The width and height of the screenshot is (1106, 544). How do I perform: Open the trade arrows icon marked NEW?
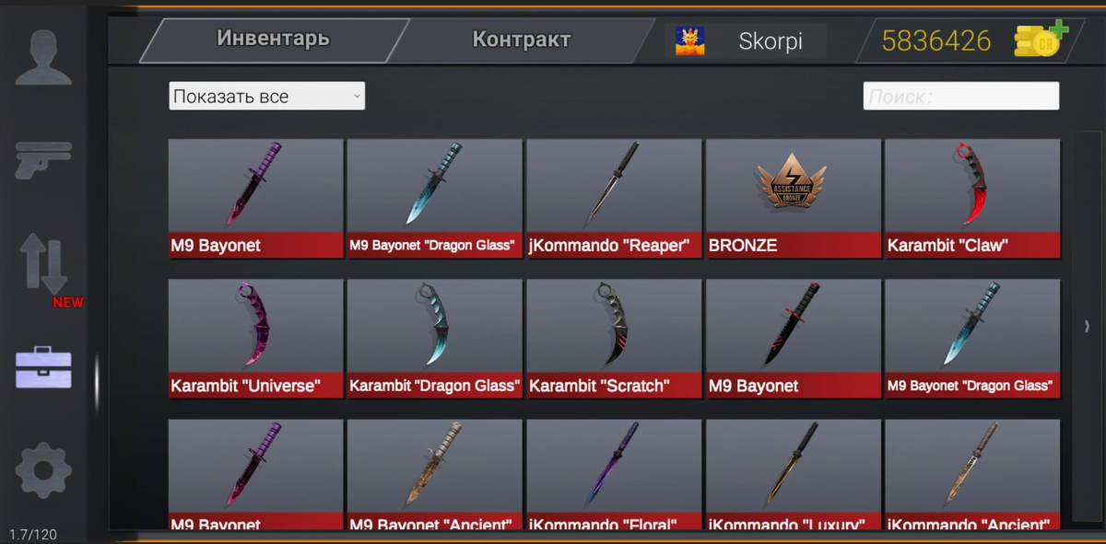tap(44, 265)
